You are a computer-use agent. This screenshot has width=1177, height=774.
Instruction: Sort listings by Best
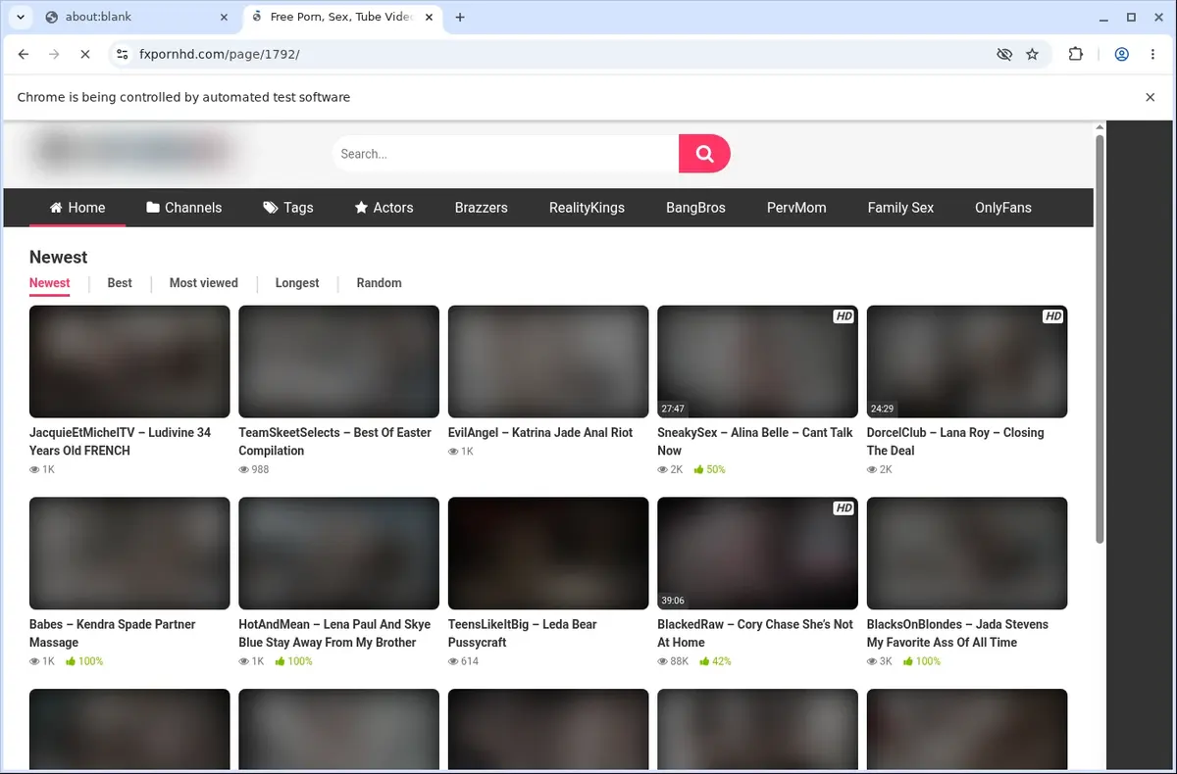pyautogui.click(x=120, y=283)
